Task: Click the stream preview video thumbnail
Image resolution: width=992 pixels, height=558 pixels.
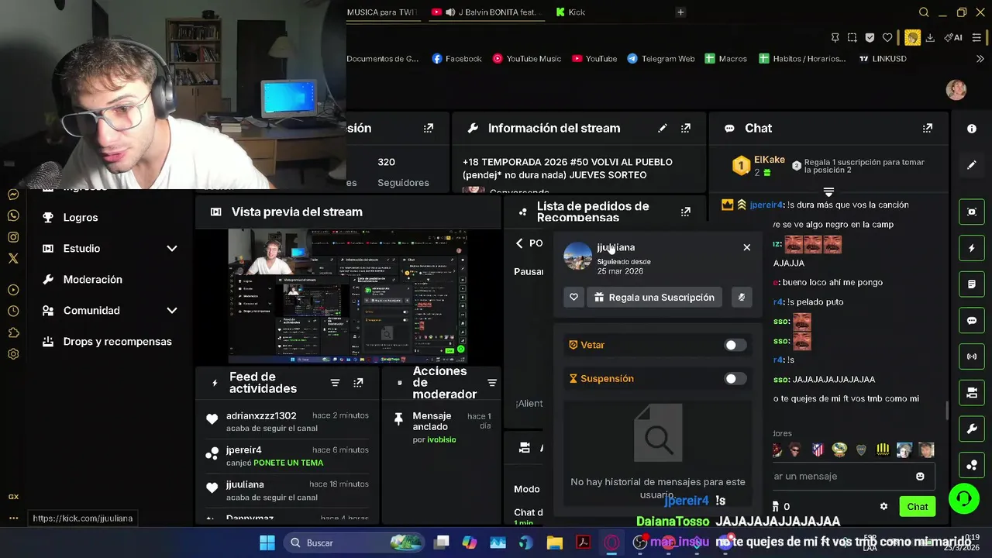Action: coord(347,295)
